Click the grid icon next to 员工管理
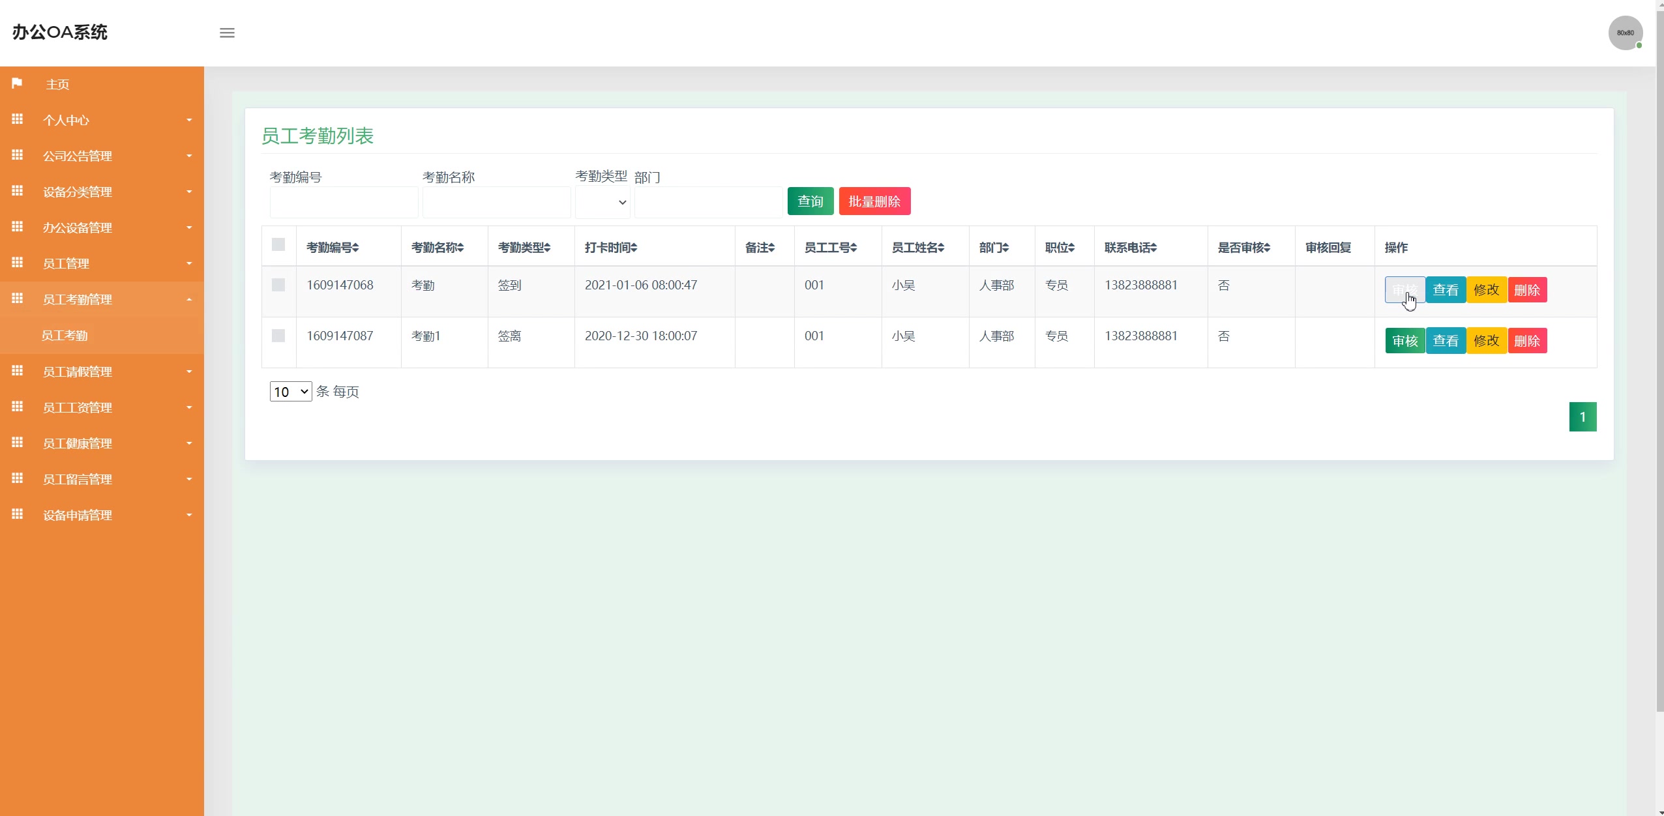The image size is (1664, 816). point(18,263)
